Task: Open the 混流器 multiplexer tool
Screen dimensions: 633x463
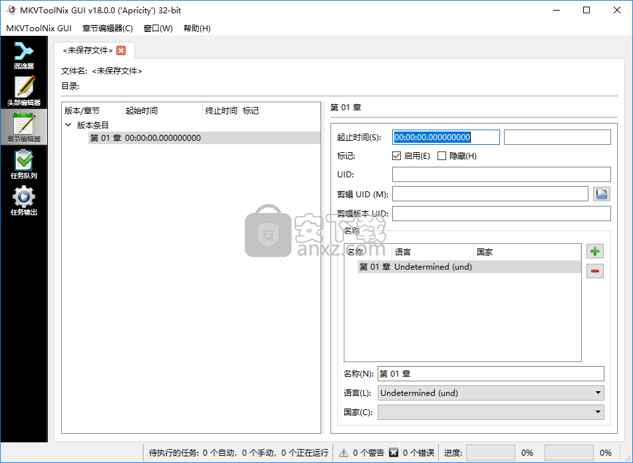Action: pyautogui.click(x=24, y=55)
